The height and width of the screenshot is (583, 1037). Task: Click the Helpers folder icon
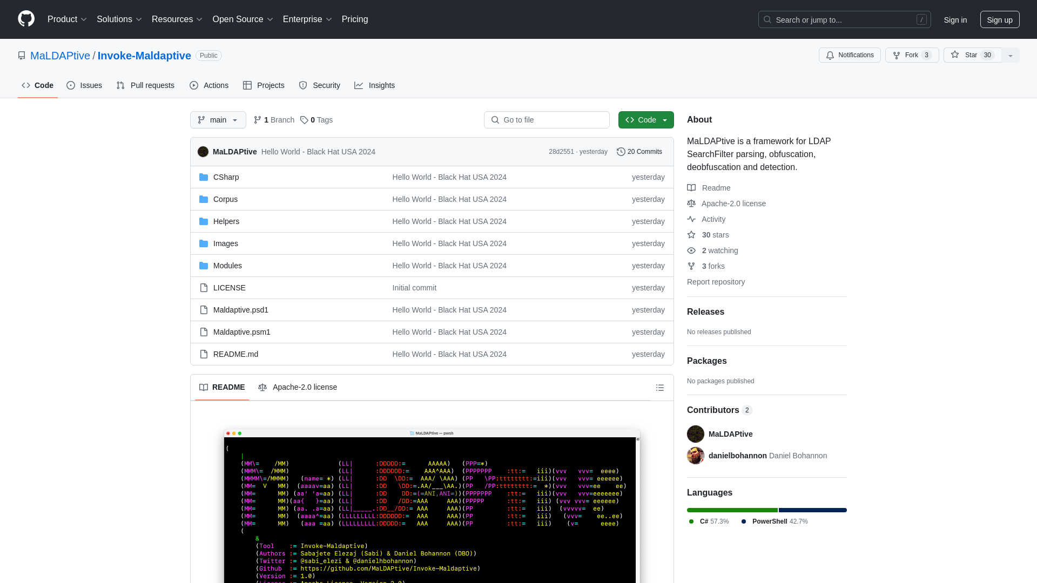(204, 221)
